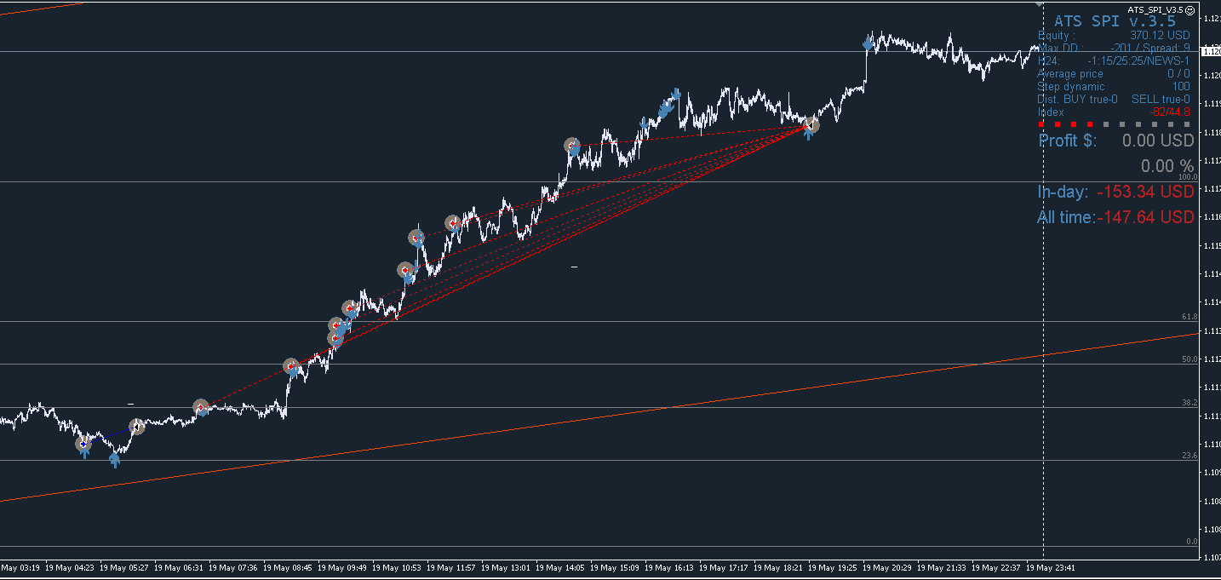Select the 50.0 Fibonacci level label
Screen dimensions: 1221x580
[1190, 359]
